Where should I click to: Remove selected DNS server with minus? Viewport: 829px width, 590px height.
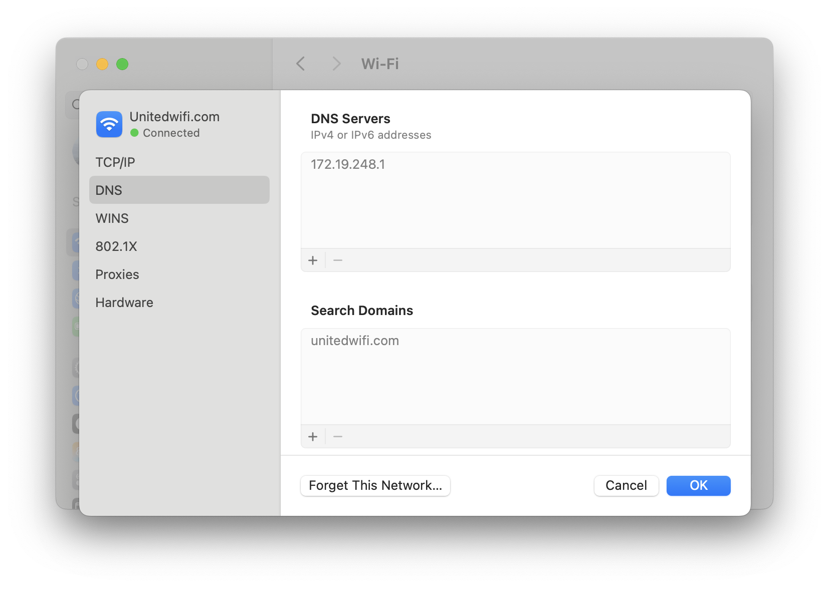[338, 260]
